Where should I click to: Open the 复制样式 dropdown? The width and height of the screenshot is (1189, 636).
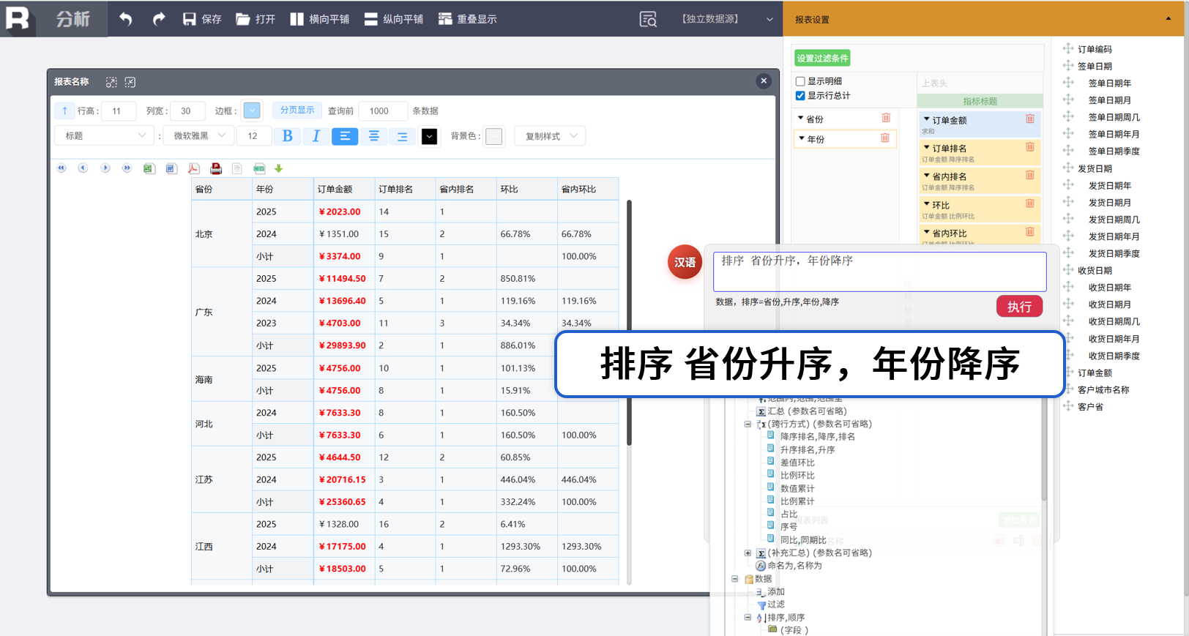click(551, 136)
